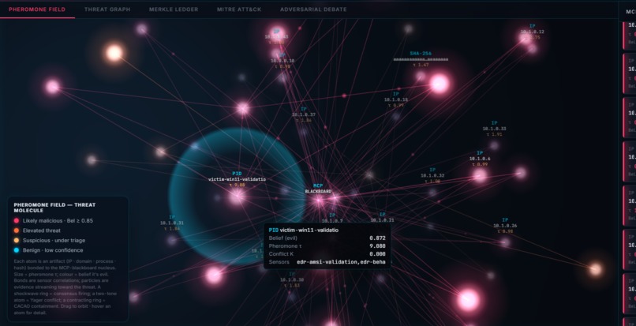The height and width of the screenshot is (326, 636).
Task: Select the atom under IP 10.1.0.37
Action: tap(303, 132)
